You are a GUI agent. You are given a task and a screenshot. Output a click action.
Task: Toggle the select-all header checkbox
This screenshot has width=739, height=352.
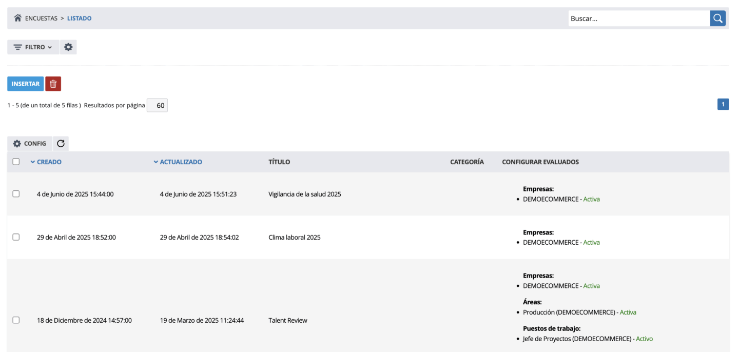(x=16, y=162)
